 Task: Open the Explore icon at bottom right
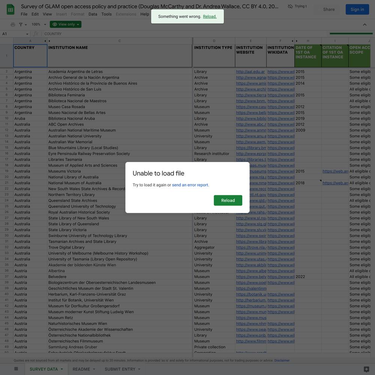tap(366, 369)
